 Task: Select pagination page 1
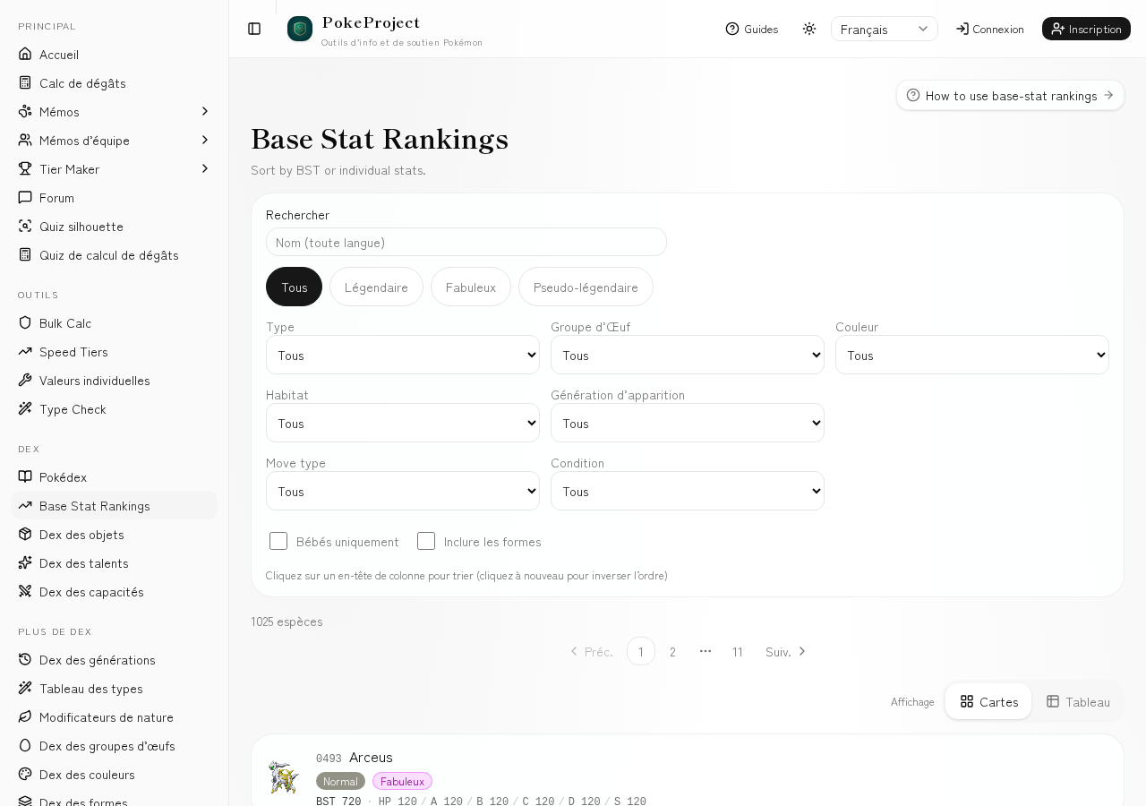[641, 651]
